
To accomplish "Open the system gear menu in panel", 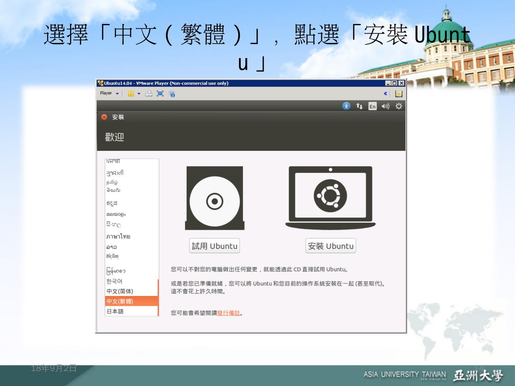I will [x=399, y=106].
